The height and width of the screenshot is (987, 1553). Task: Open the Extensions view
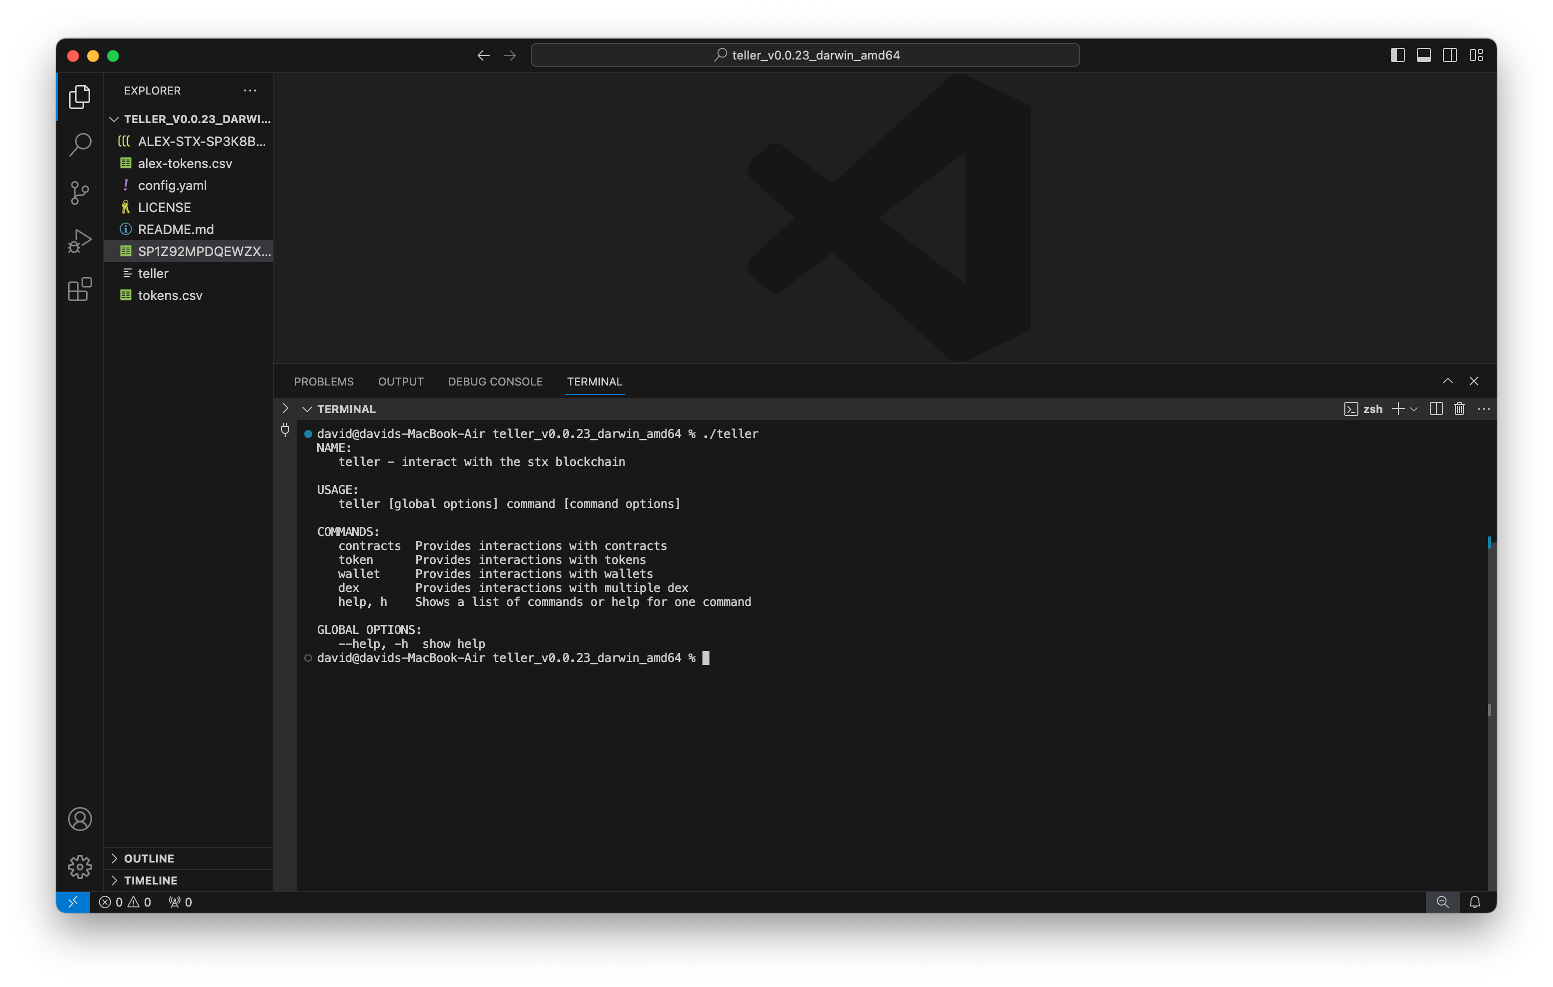pos(80,289)
